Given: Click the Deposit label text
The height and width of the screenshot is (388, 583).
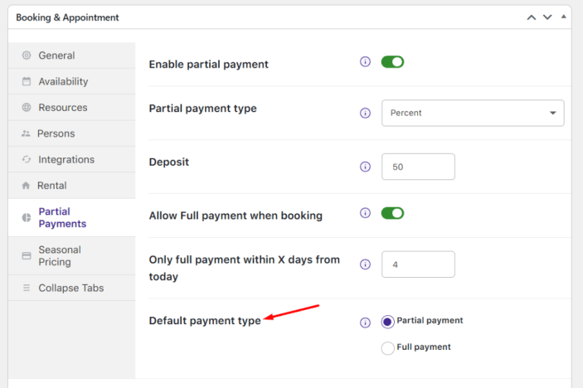Looking at the screenshot, I should tap(169, 162).
